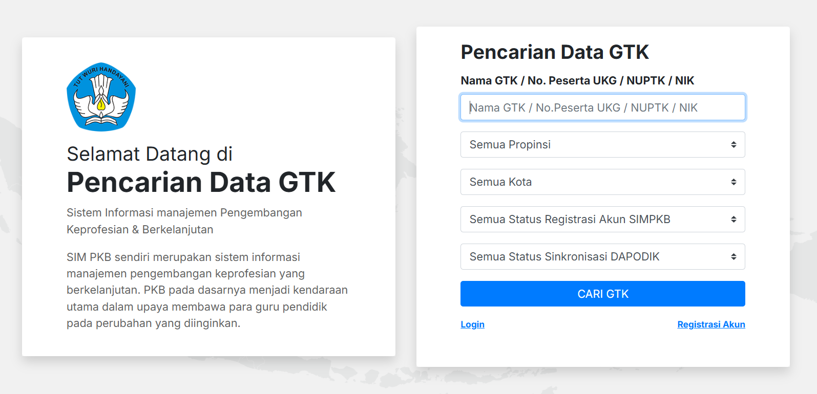Image resolution: width=817 pixels, height=394 pixels.
Task: Click the search form's Pencarian Data GTK heading
Action: 555,52
